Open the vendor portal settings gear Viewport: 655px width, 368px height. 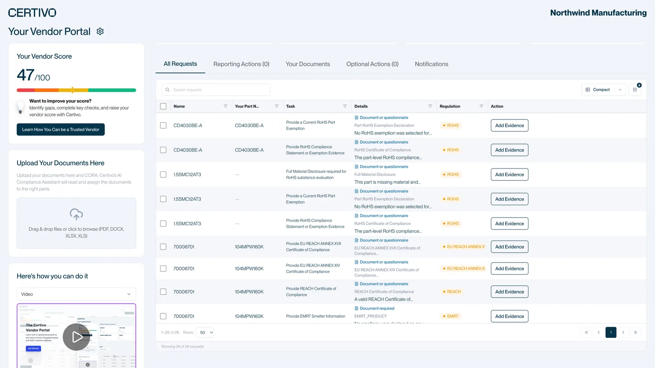pos(100,31)
